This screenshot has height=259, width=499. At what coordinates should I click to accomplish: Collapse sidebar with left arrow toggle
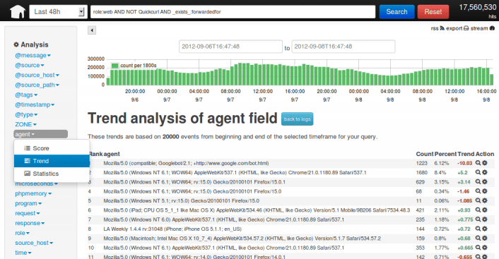pos(92,30)
